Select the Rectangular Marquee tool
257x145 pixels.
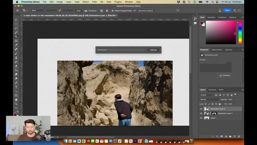[16, 24]
